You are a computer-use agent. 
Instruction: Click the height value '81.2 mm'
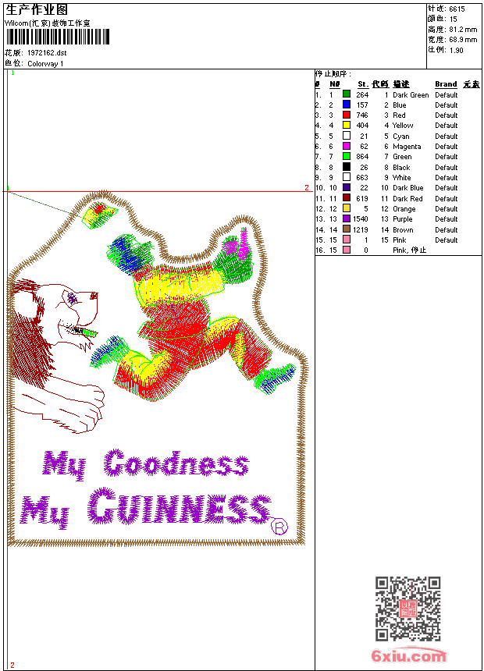tap(464, 30)
